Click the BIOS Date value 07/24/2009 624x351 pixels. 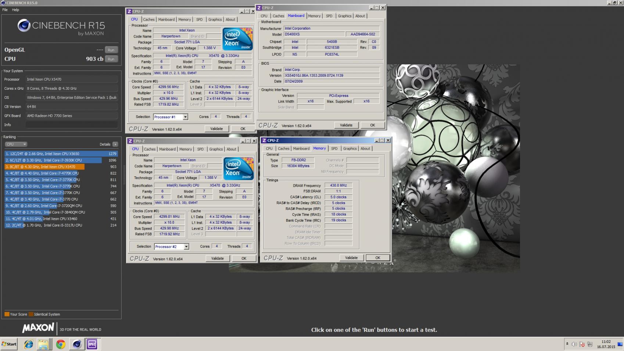coord(331,81)
